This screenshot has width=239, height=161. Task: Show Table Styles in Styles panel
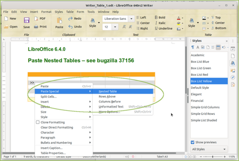coord(218,47)
